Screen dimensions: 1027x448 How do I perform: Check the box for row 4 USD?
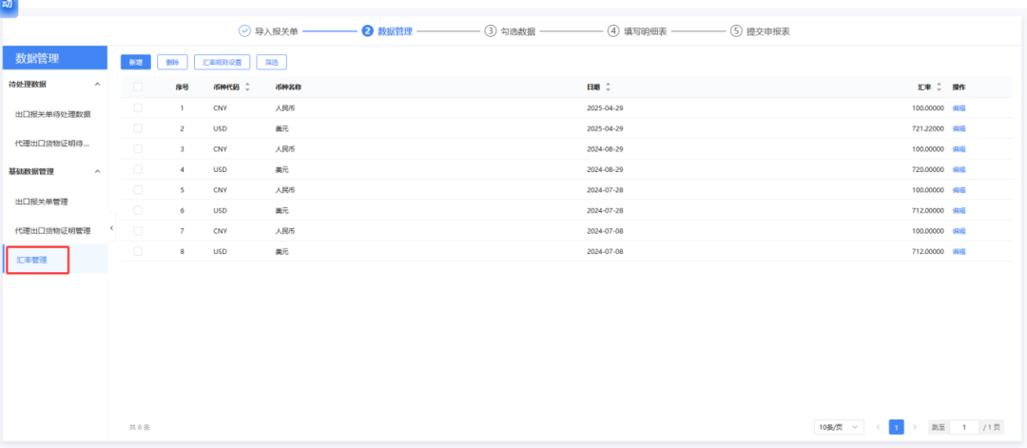(x=138, y=169)
